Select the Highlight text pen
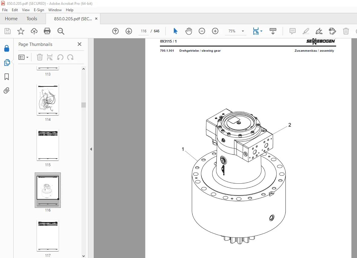The height and width of the screenshot is (258, 357). point(306,31)
